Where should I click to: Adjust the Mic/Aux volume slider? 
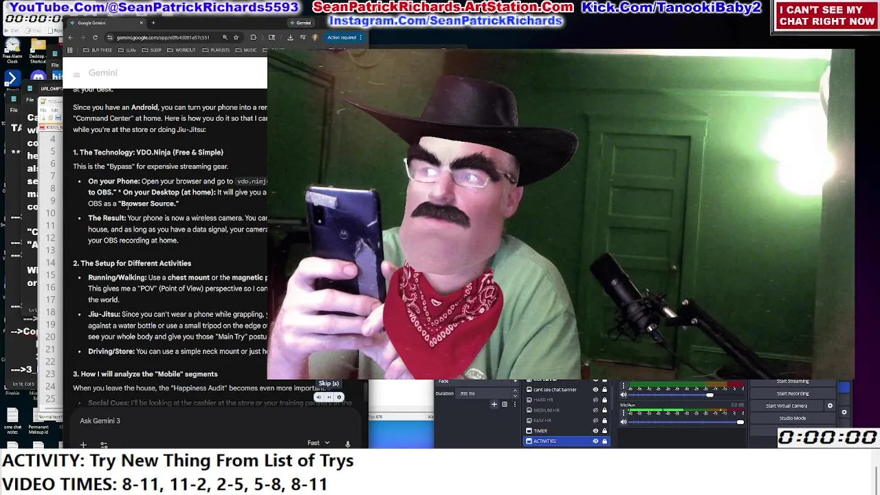tap(686, 422)
